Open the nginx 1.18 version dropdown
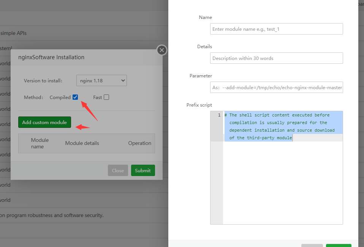This screenshot has height=247, width=364. point(101,80)
